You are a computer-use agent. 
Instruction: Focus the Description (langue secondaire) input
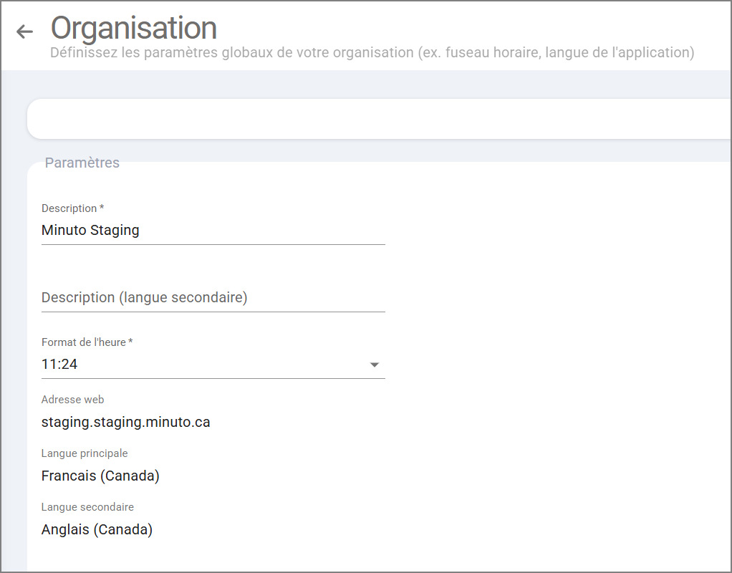213,297
